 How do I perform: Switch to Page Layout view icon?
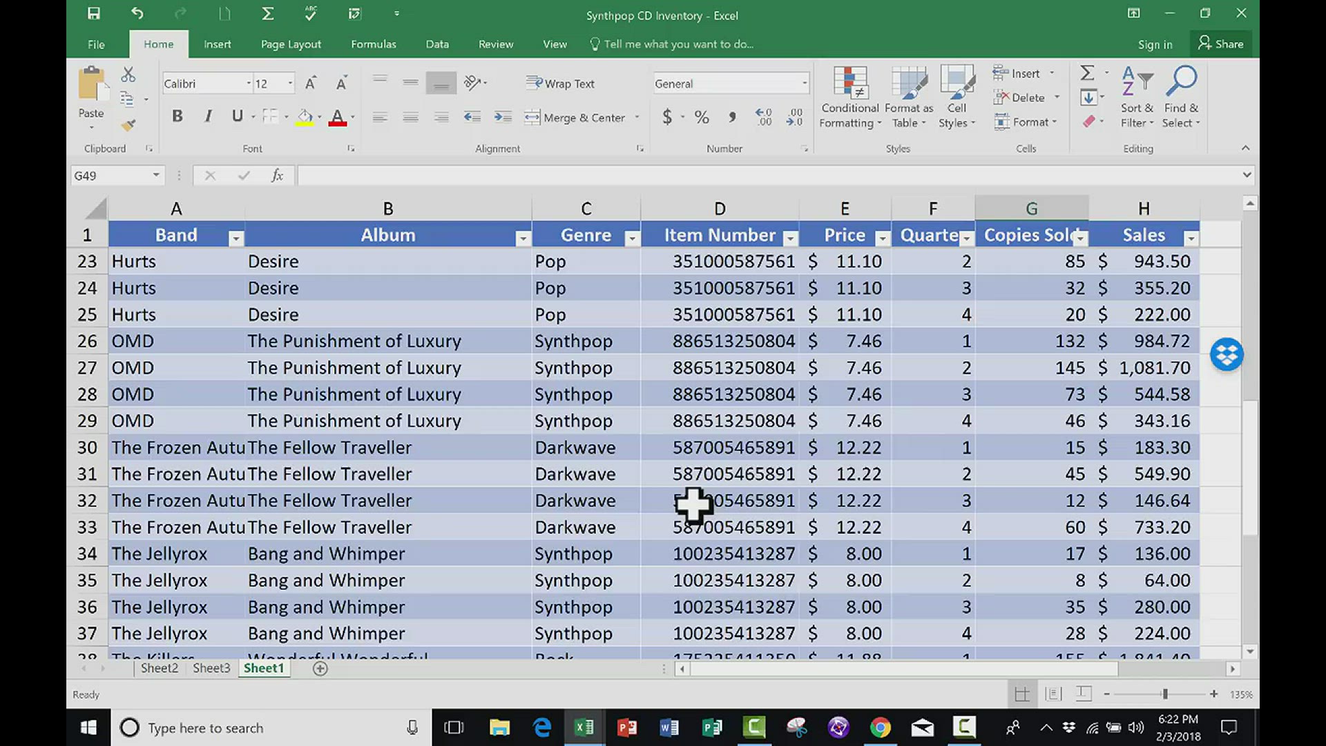pos(1053,694)
